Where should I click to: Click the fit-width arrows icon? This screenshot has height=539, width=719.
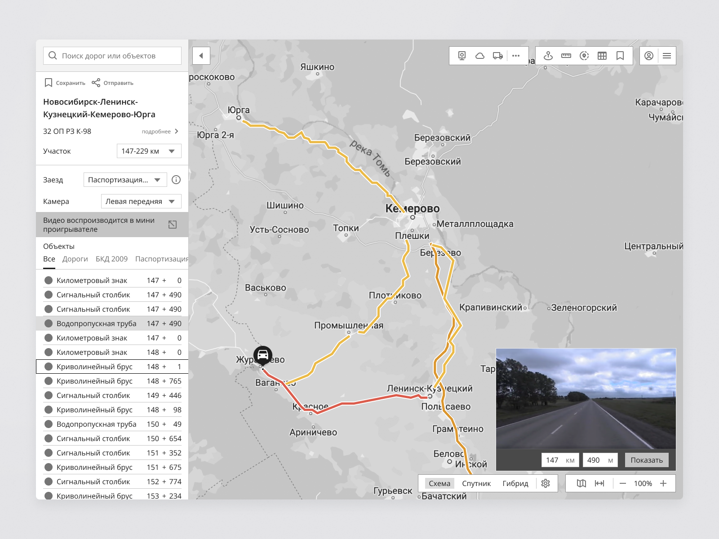(599, 483)
